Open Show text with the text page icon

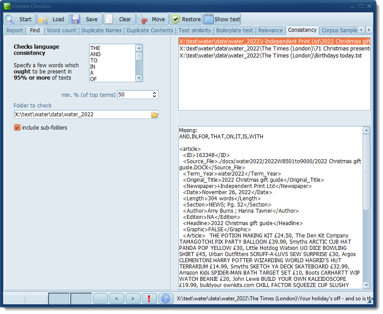click(x=209, y=19)
